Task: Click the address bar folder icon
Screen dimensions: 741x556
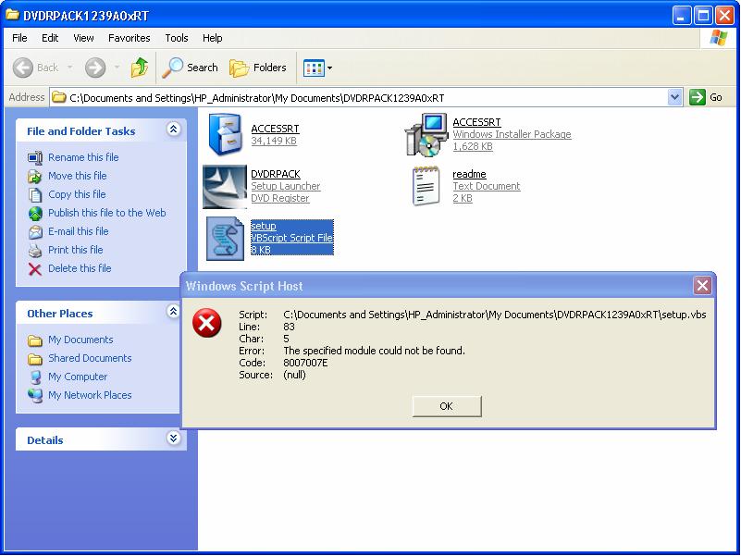Action: point(59,97)
